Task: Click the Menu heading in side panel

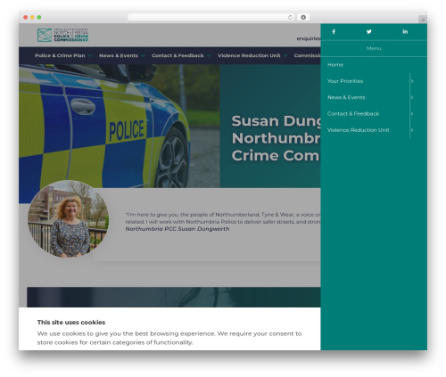Action: (x=374, y=48)
